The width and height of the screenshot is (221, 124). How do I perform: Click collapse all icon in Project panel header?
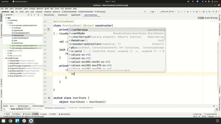pyautogui.click(x=35, y=15)
